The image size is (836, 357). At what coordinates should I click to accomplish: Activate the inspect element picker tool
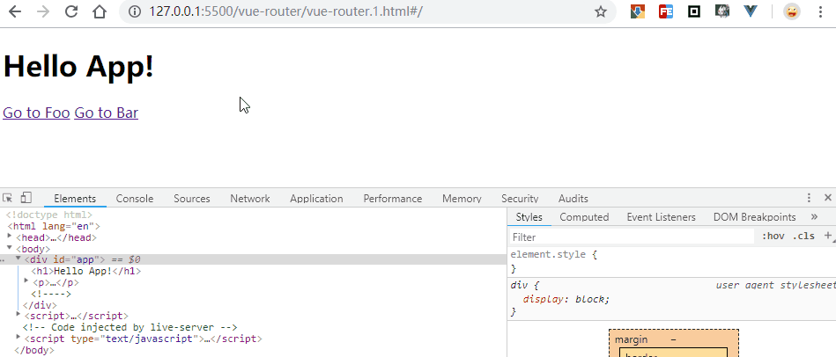tap(7, 199)
